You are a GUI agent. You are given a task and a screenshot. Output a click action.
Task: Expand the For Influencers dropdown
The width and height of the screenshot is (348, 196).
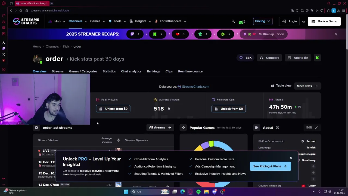pos(170,21)
